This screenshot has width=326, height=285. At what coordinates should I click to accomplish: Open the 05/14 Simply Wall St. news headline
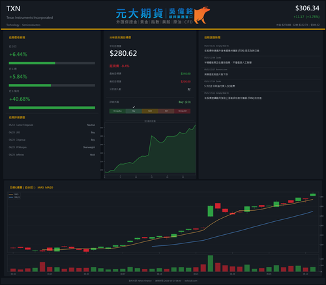(x=231, y=51)
